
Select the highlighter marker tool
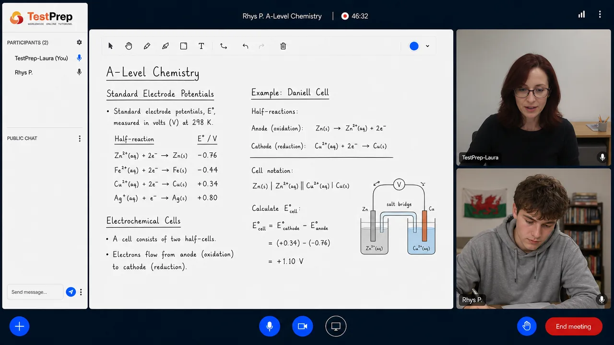pos(165,46)
